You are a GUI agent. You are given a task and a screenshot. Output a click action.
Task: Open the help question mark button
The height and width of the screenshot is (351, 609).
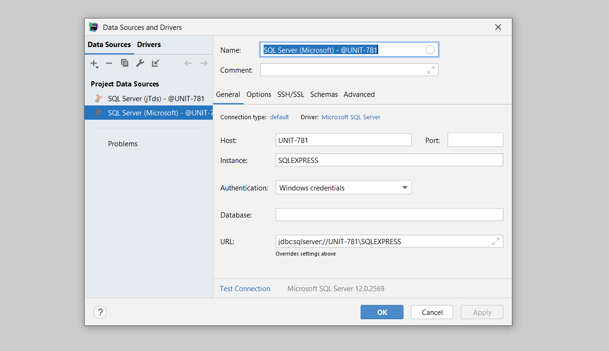pyautogui.click(x=100, y=312)
